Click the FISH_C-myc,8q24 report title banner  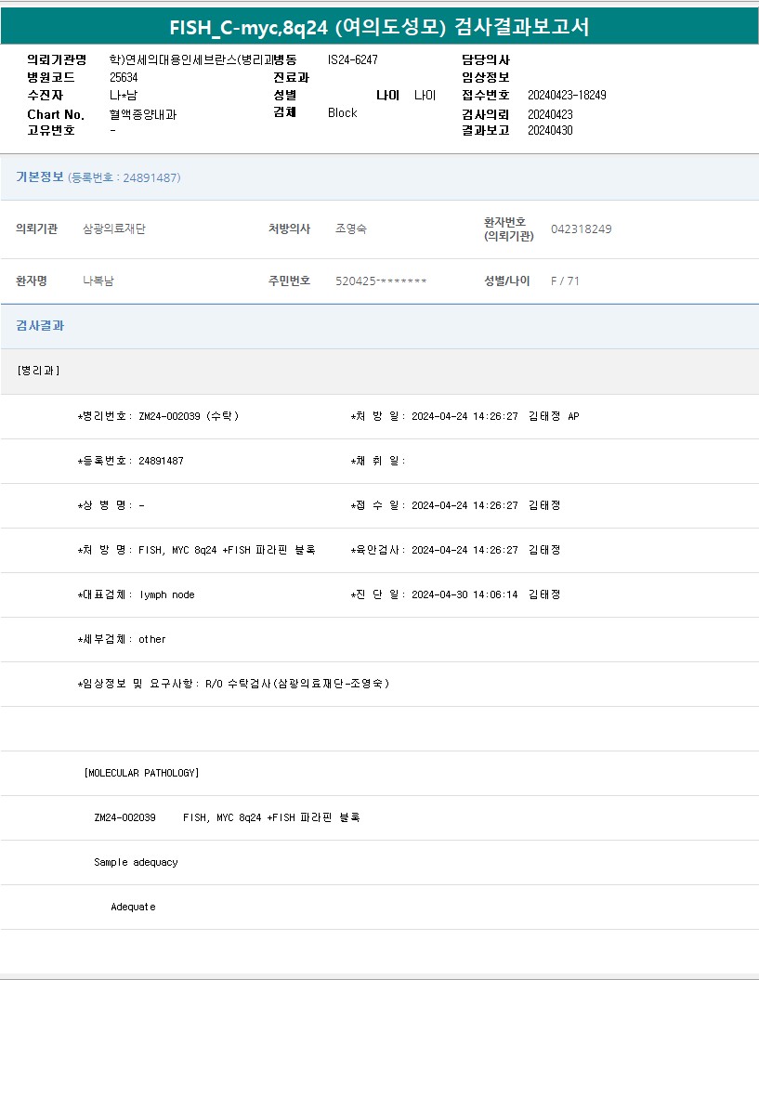(x=379, y=27)
